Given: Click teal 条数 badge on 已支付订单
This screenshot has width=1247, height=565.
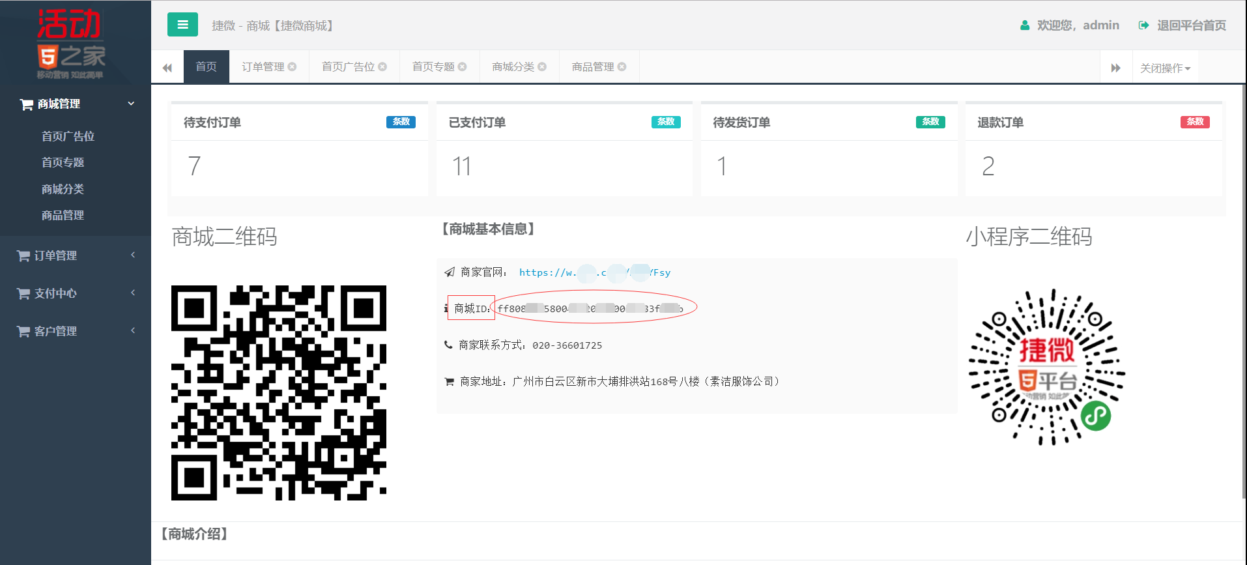Looking at the screenshot, I should point(666,122).
